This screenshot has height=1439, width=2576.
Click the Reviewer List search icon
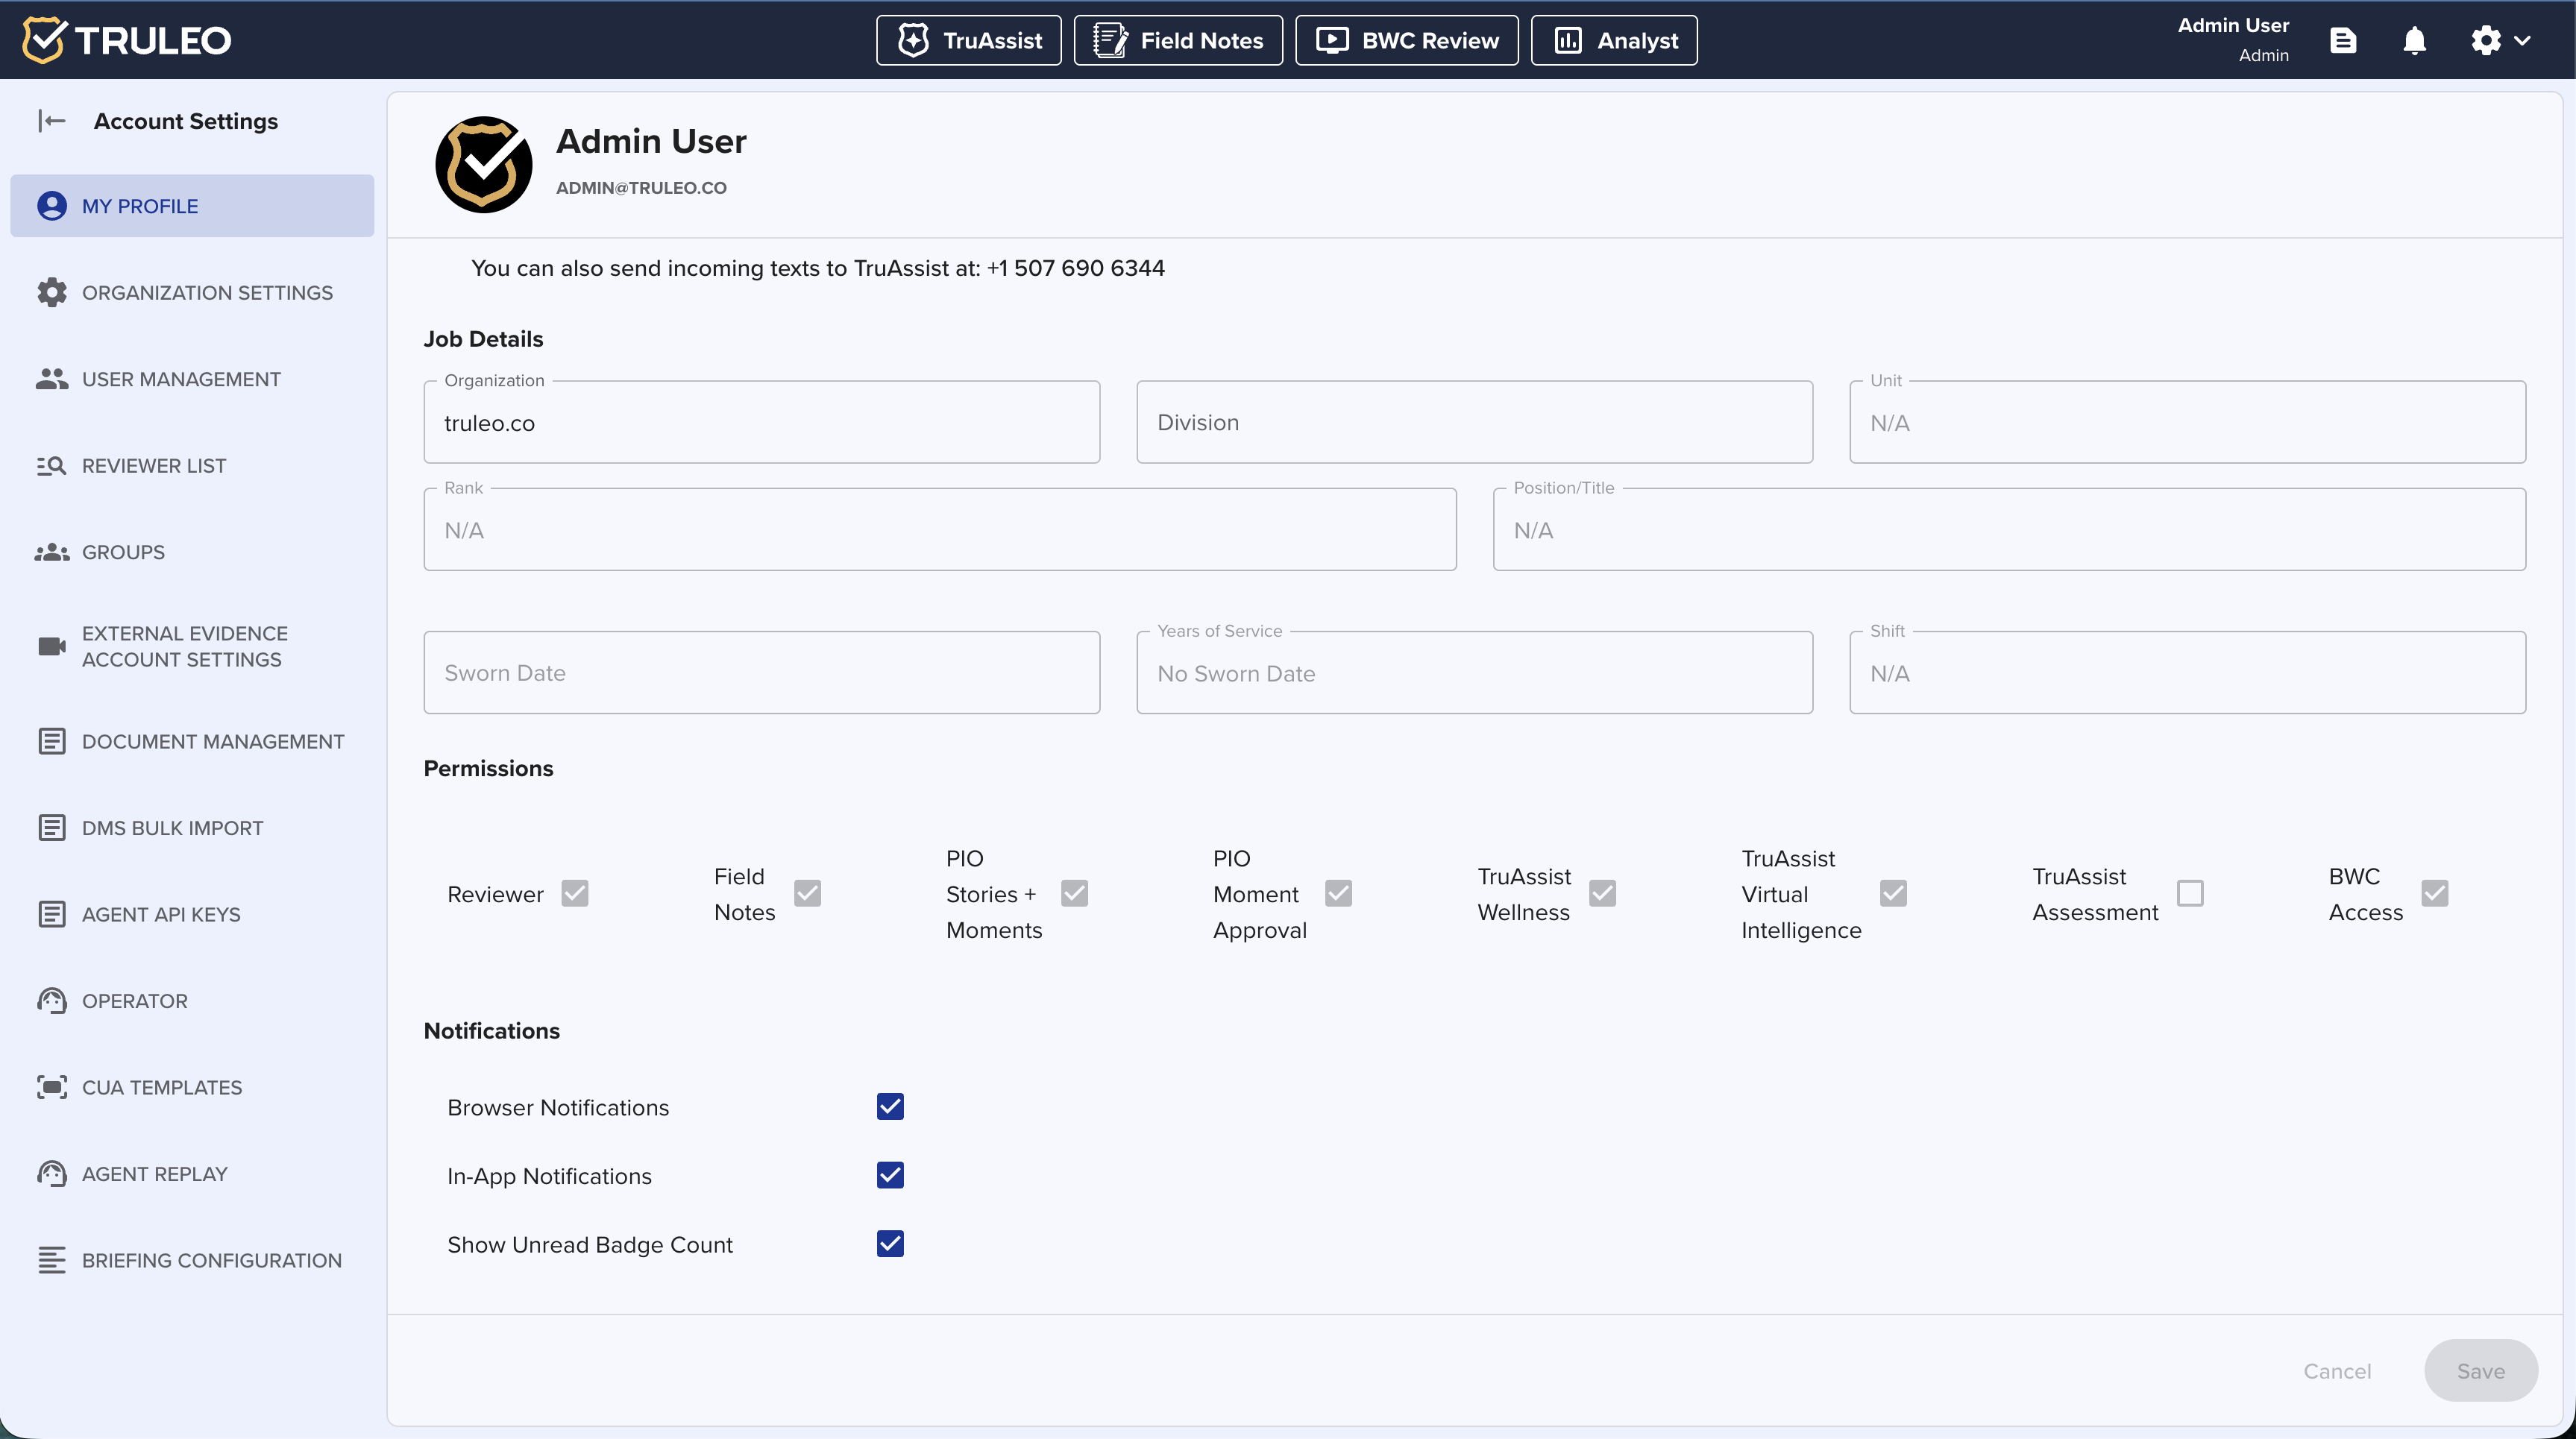pyautogui.click(x=52, y=466)
